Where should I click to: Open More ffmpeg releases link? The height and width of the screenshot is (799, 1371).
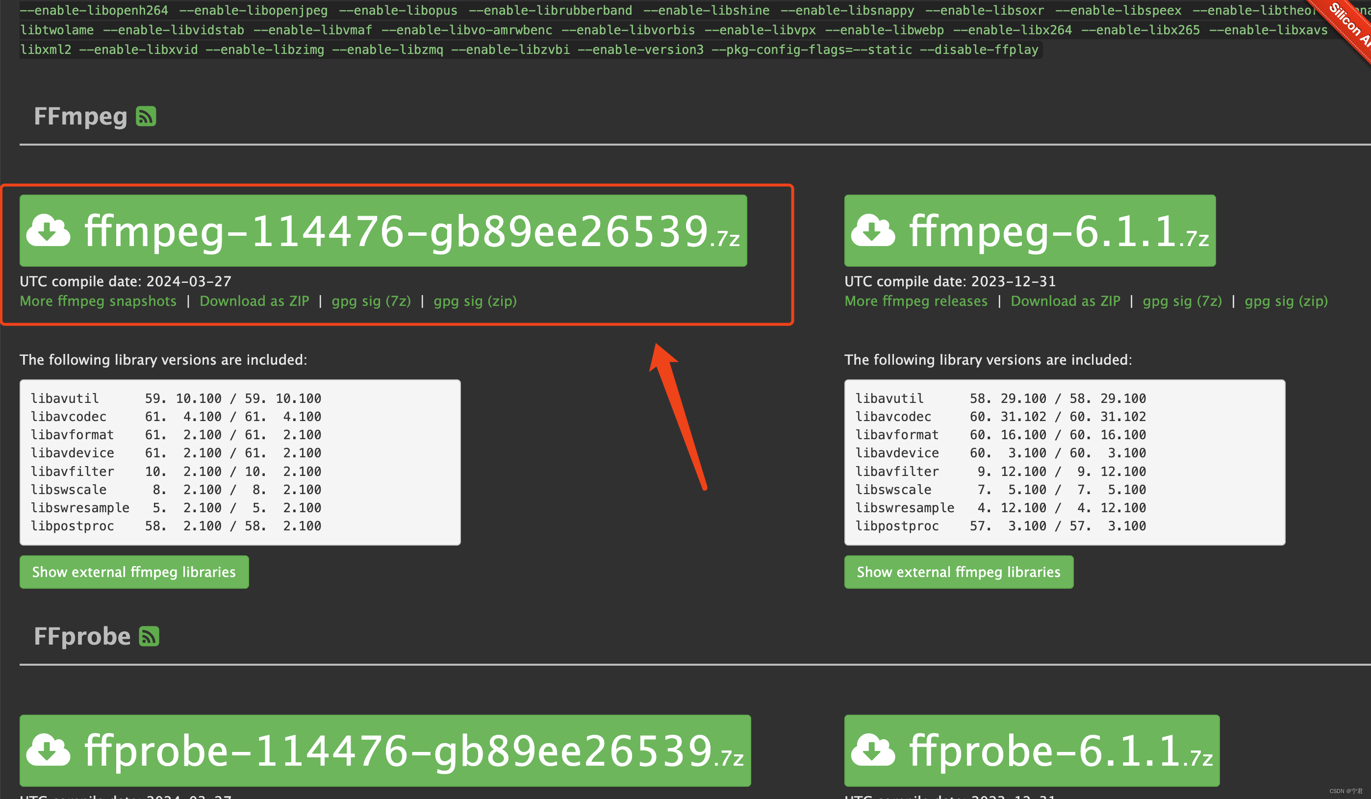(x=916, y=301)
